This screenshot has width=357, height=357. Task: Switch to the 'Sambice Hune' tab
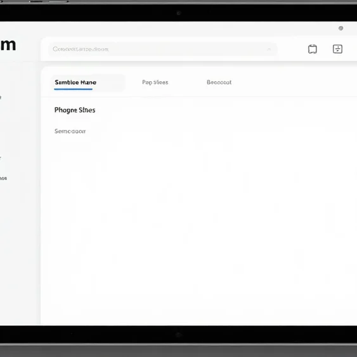point(75,82)
